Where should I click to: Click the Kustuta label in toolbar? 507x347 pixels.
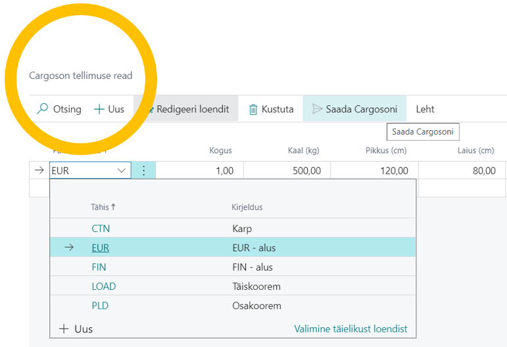click(x=278, y=109)
